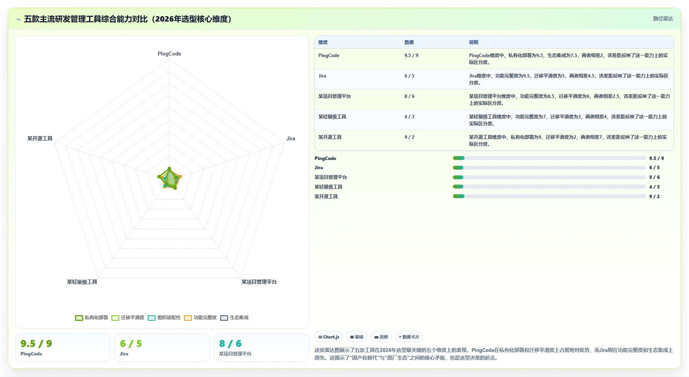The height and width of the screenshot is (377, 689).
Task: Select the 维度 column header
Action: pos(323,42)
